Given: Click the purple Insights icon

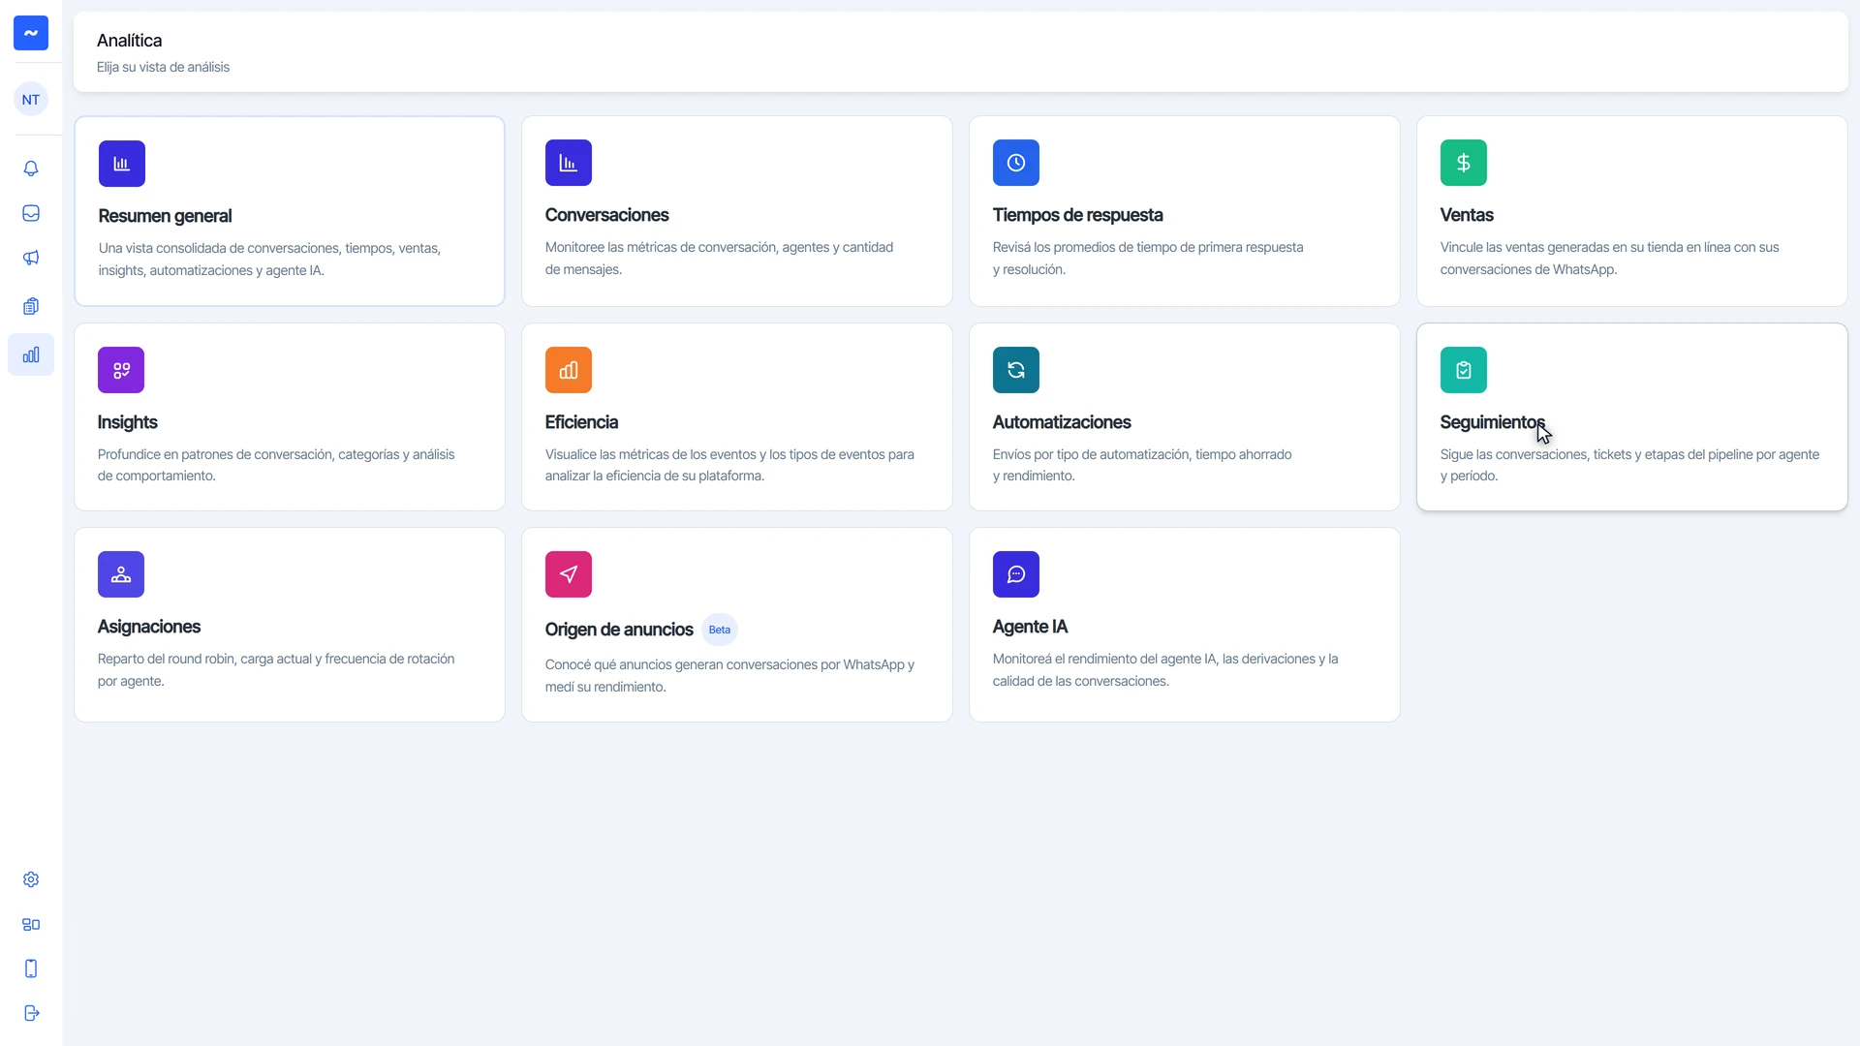Looking at the screenshot, I should 121,370.
